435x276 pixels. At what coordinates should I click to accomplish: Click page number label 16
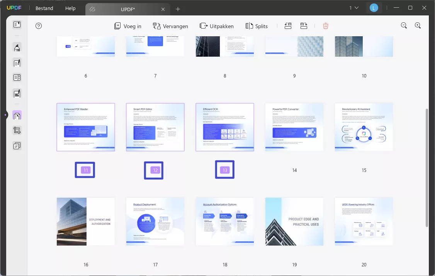pyautogui.click(x=86, y=265)
